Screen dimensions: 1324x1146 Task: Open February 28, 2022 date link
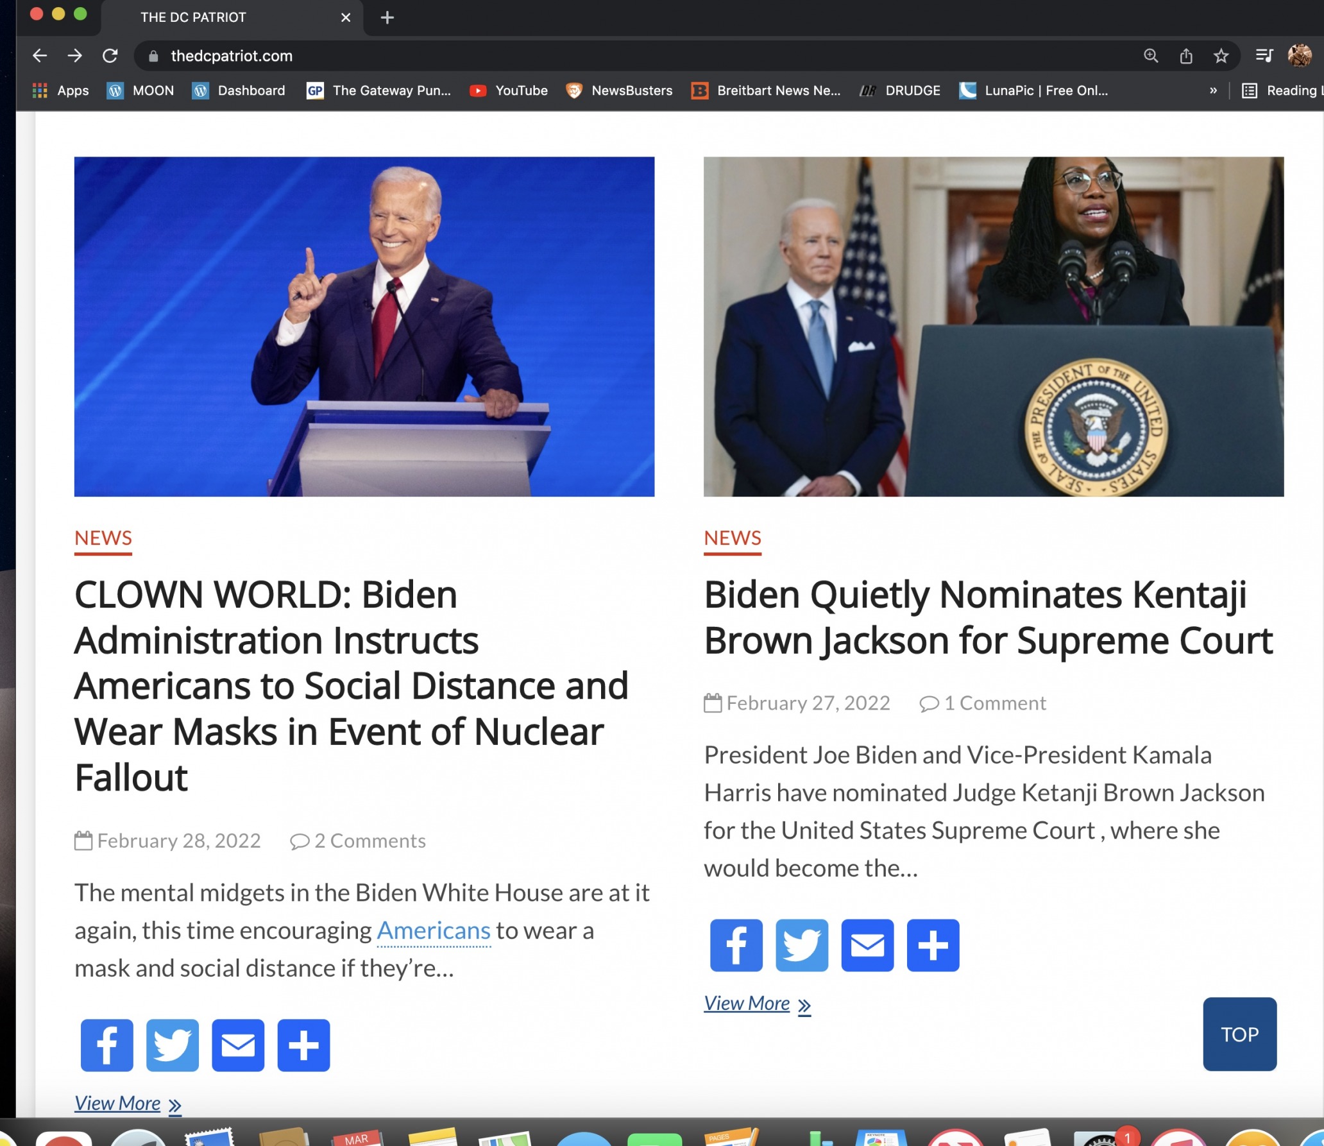coord(179,841)
